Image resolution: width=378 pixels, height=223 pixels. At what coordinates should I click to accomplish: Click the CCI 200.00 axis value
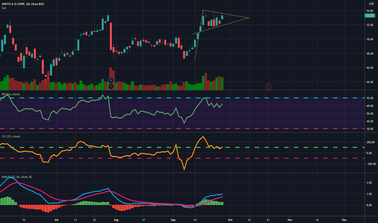(370, 142)
